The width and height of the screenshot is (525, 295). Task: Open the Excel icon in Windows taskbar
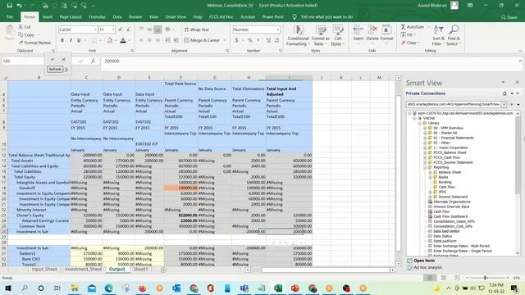278,288
